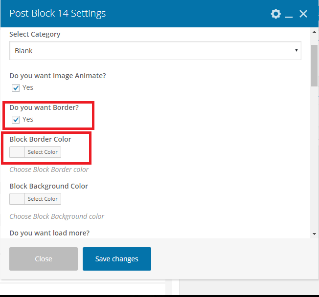Open the Select Category dropdown showing Blank
The width and height of the screenshot is (319, 297).
point(155,51)
